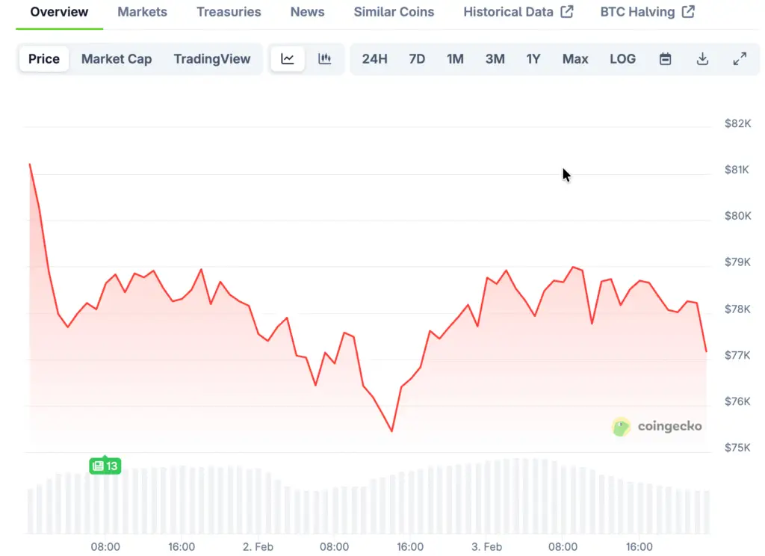Select the 24H time range
This screenshot has height=556, width=765.
(374, 59)
